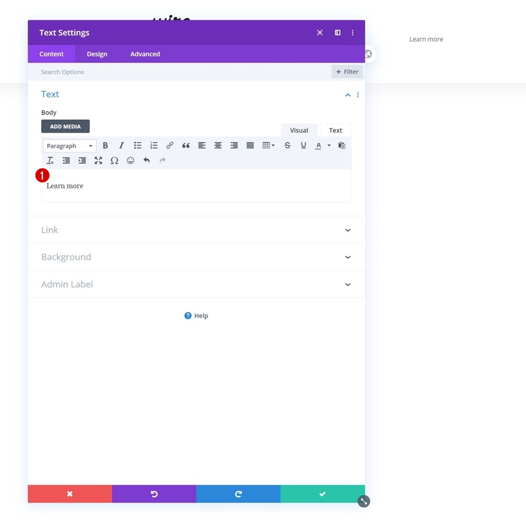
Task: Apply strikethrough formatting
Action: 288,146
